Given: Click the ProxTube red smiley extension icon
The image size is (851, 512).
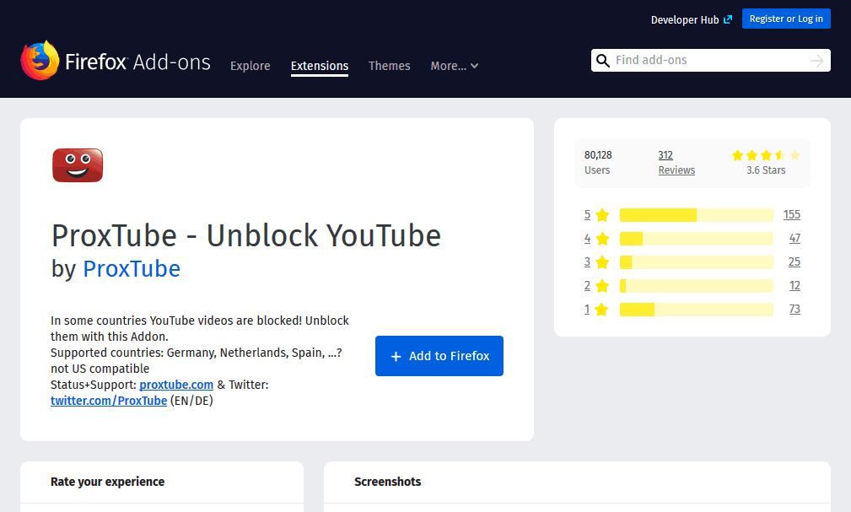Looking at the screenshot, I should pyautogui.click(x=78, y=165).
